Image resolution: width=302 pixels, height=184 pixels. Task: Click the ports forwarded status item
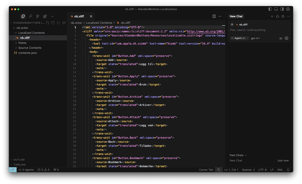click(56, 170)
